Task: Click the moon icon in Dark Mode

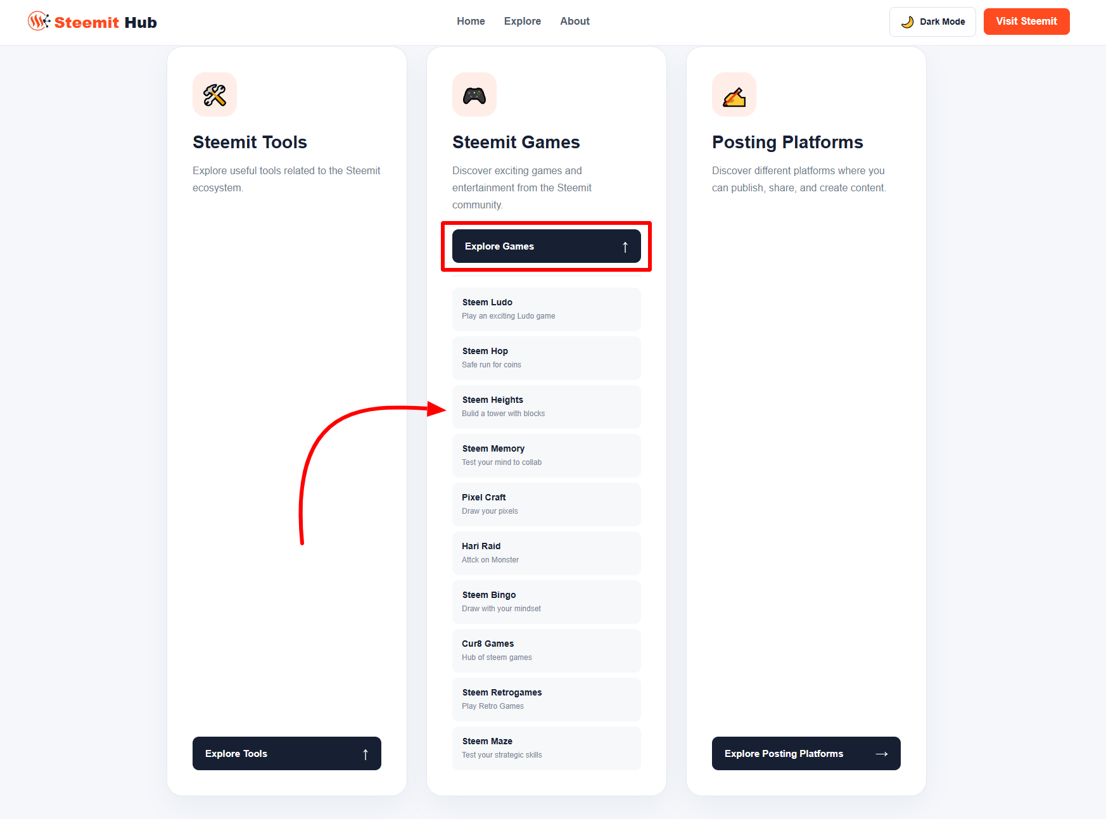Action: click(908, 22)
